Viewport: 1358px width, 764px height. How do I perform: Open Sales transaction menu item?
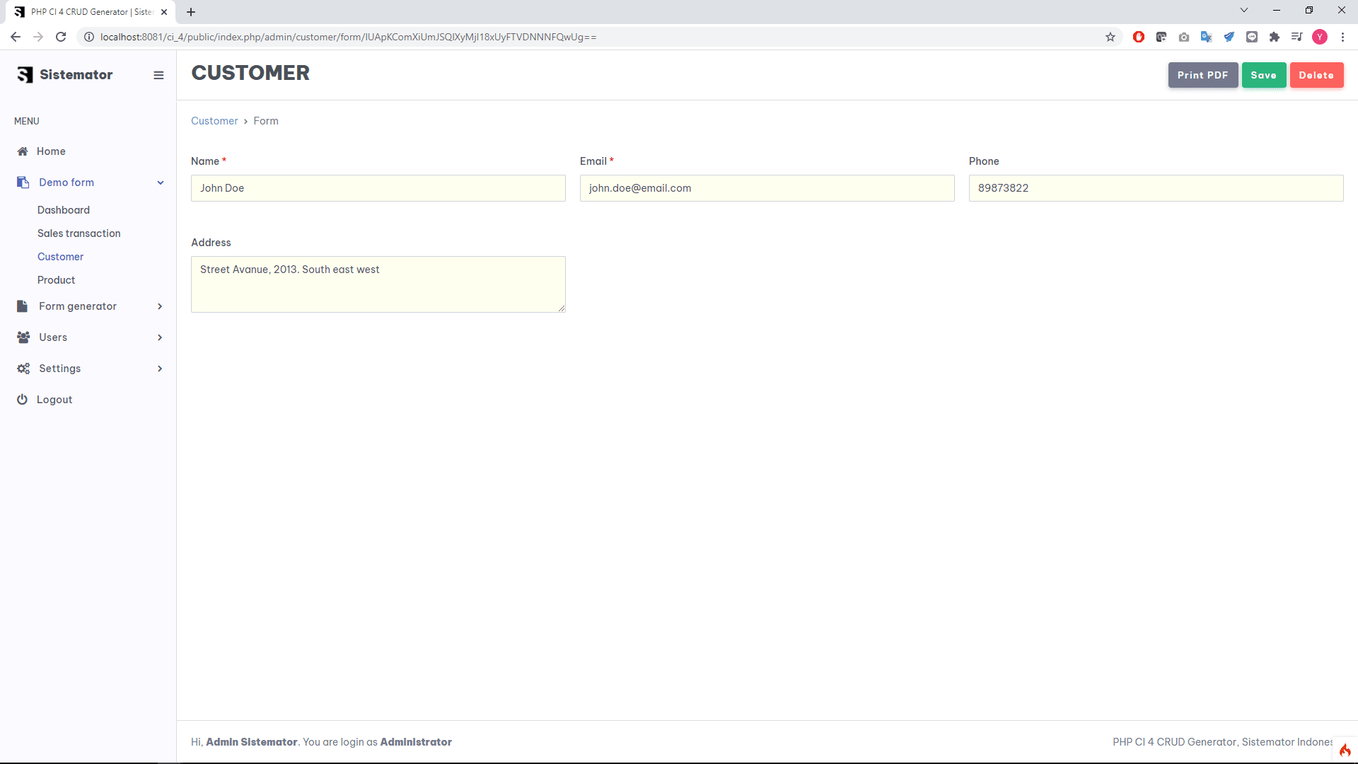tap(79, 233)
